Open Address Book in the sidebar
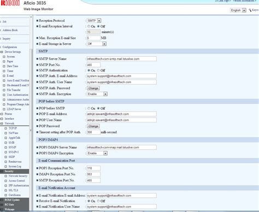Image resolution: width=259 pixels, height=212 pixels. (x=10, y=30)
